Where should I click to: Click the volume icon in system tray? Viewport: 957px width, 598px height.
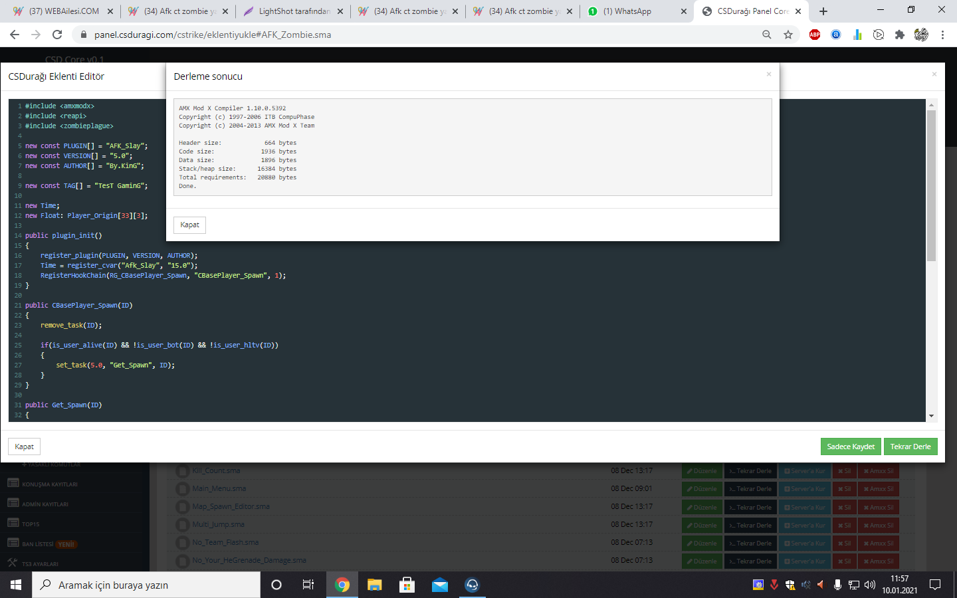pyautogui.click(x=870, y=585)
